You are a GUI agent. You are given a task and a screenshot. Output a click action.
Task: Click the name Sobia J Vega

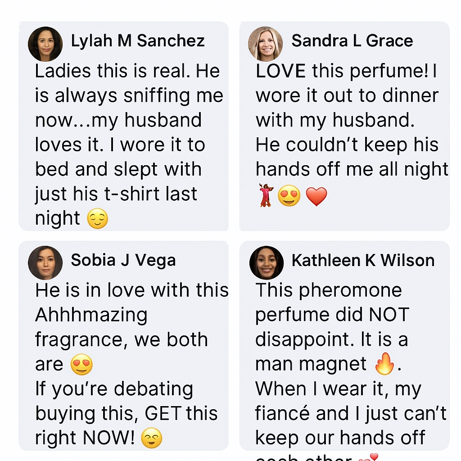[x=123, y=260]
